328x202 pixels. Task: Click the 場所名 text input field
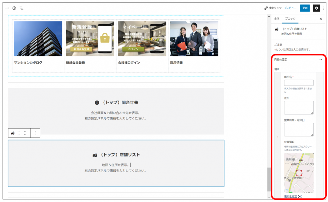(299, 83)
